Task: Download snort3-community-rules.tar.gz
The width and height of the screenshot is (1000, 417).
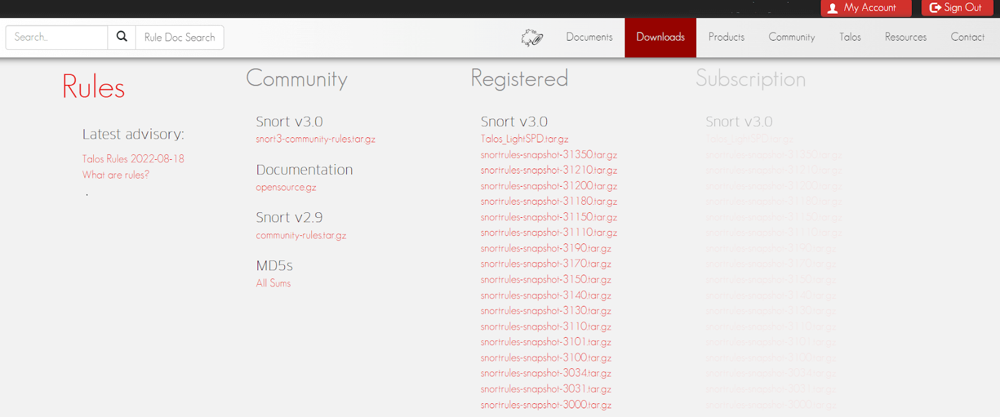Action: [x=316, y=139]
